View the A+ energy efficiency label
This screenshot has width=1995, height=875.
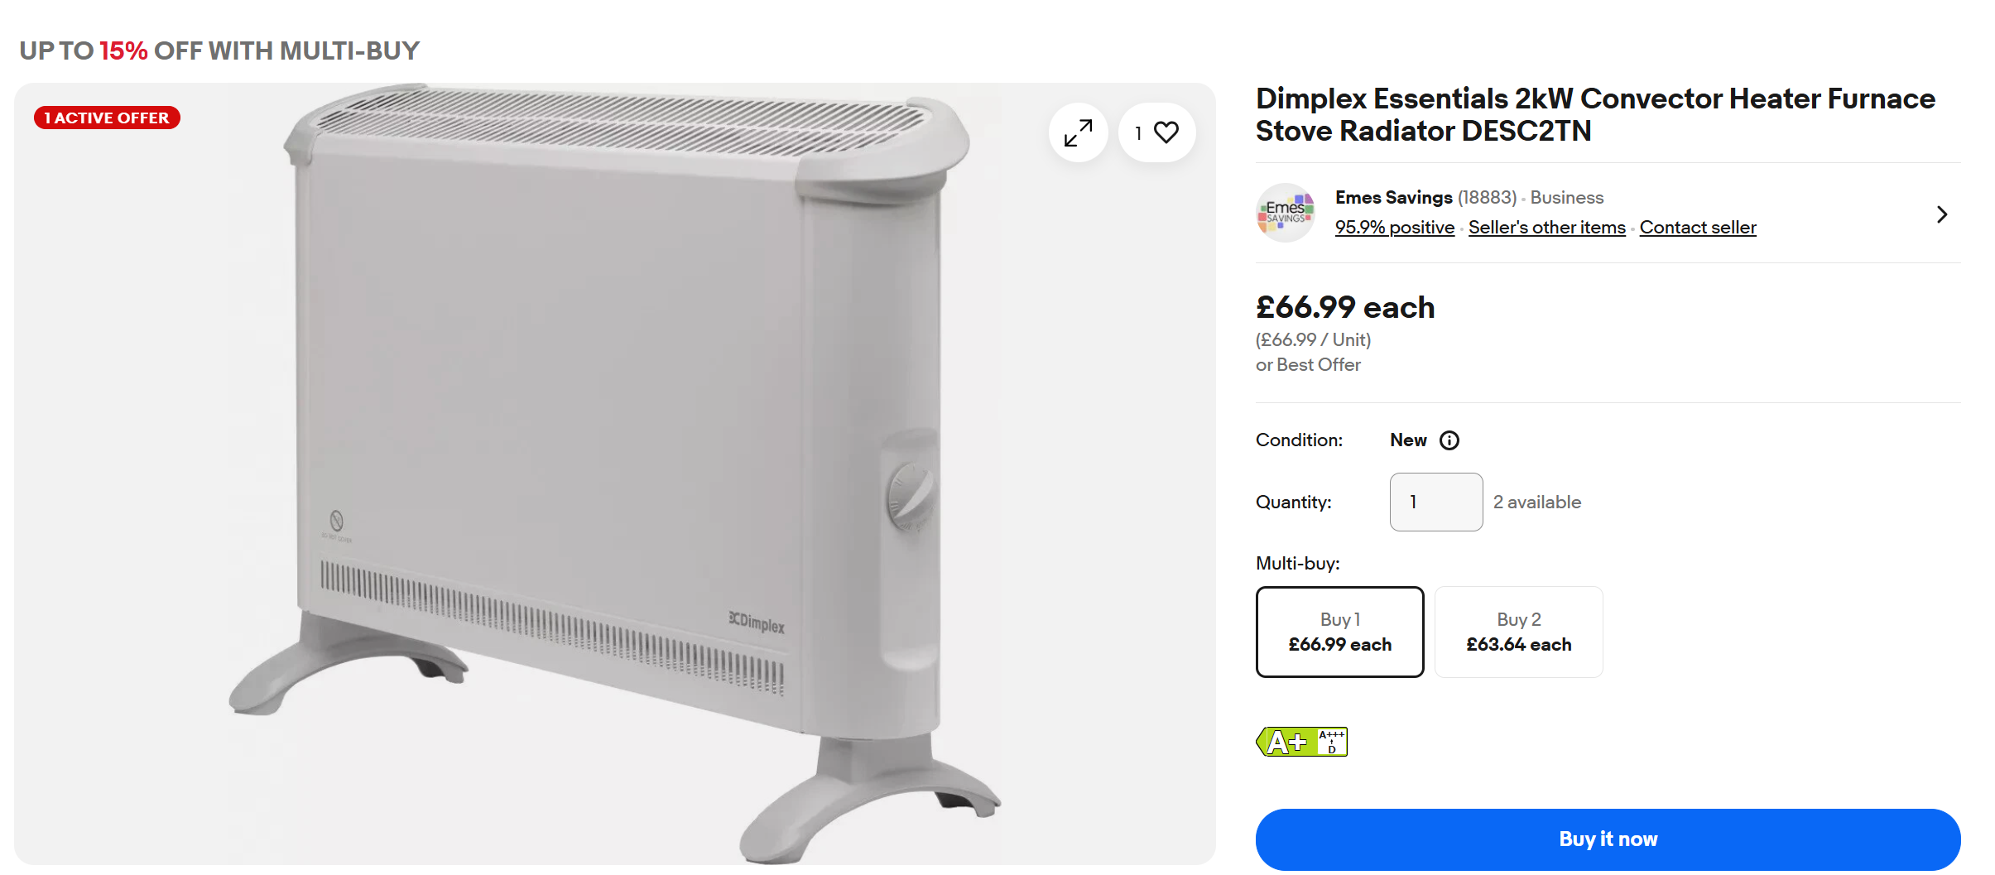(1285, 742)
